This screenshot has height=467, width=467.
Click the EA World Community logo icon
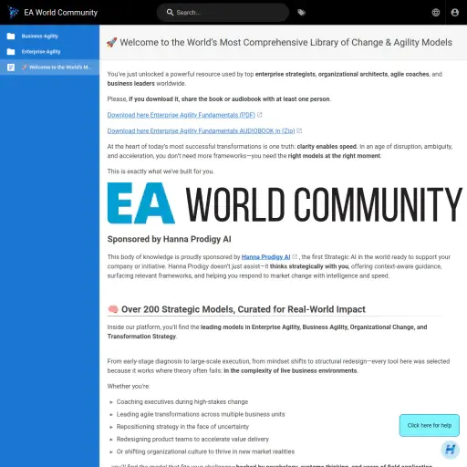13,12
